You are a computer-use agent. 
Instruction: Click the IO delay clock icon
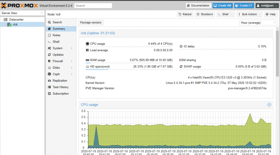pyautogui.click(x=181, y=46)
